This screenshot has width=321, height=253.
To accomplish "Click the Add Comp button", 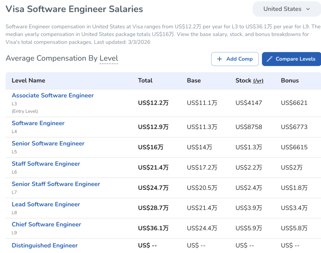I will coord(235,59).
